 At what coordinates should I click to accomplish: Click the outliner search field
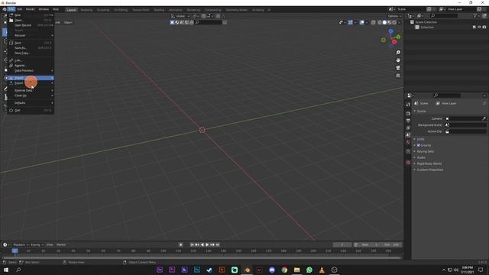pyautogui.click(x=445, y=15)
